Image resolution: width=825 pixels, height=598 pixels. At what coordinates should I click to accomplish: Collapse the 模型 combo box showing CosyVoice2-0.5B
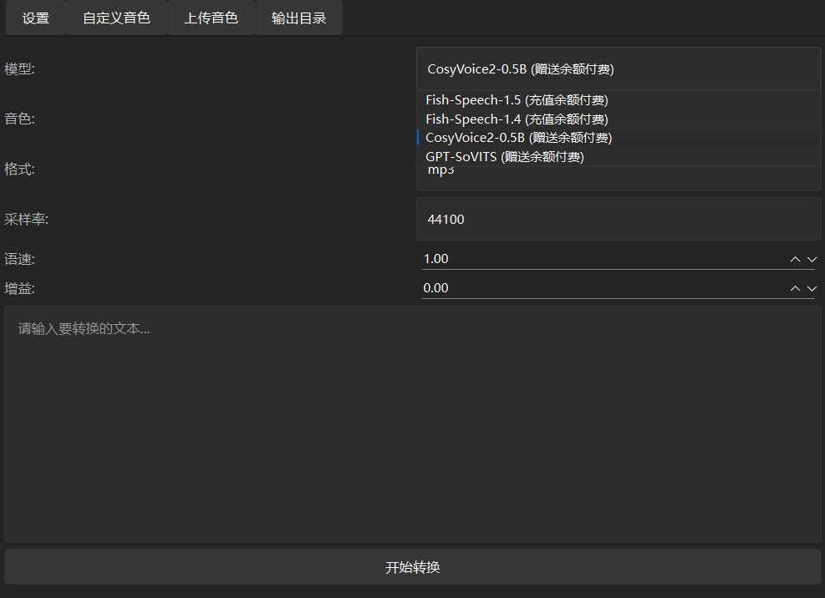pyautogui.click(x=619, y=68)
